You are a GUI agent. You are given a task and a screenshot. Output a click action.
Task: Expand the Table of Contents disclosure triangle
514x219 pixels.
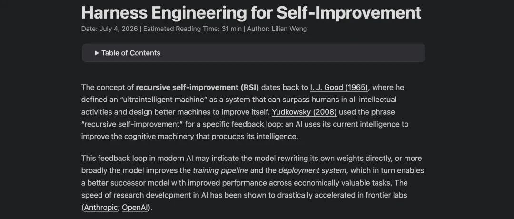pyautogui.click(x=97, y=53)
